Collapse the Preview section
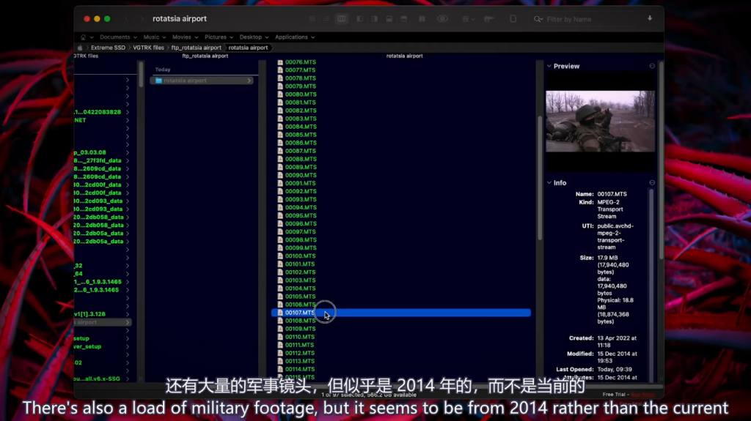This screenshot has height=421, width=751. pyautogui.click(x=549, y=66)
